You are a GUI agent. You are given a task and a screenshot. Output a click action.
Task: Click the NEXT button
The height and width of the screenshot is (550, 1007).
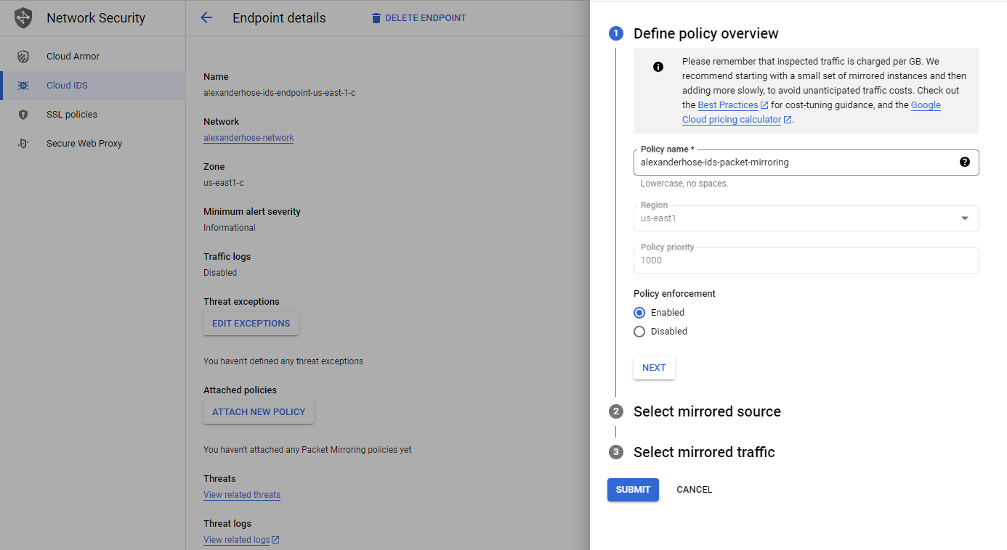[654, 368]
